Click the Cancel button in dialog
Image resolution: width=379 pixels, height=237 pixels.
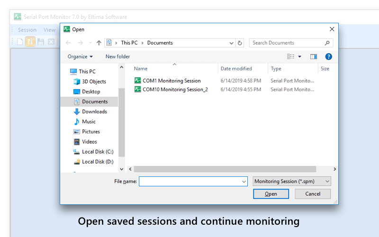point(313,194)
